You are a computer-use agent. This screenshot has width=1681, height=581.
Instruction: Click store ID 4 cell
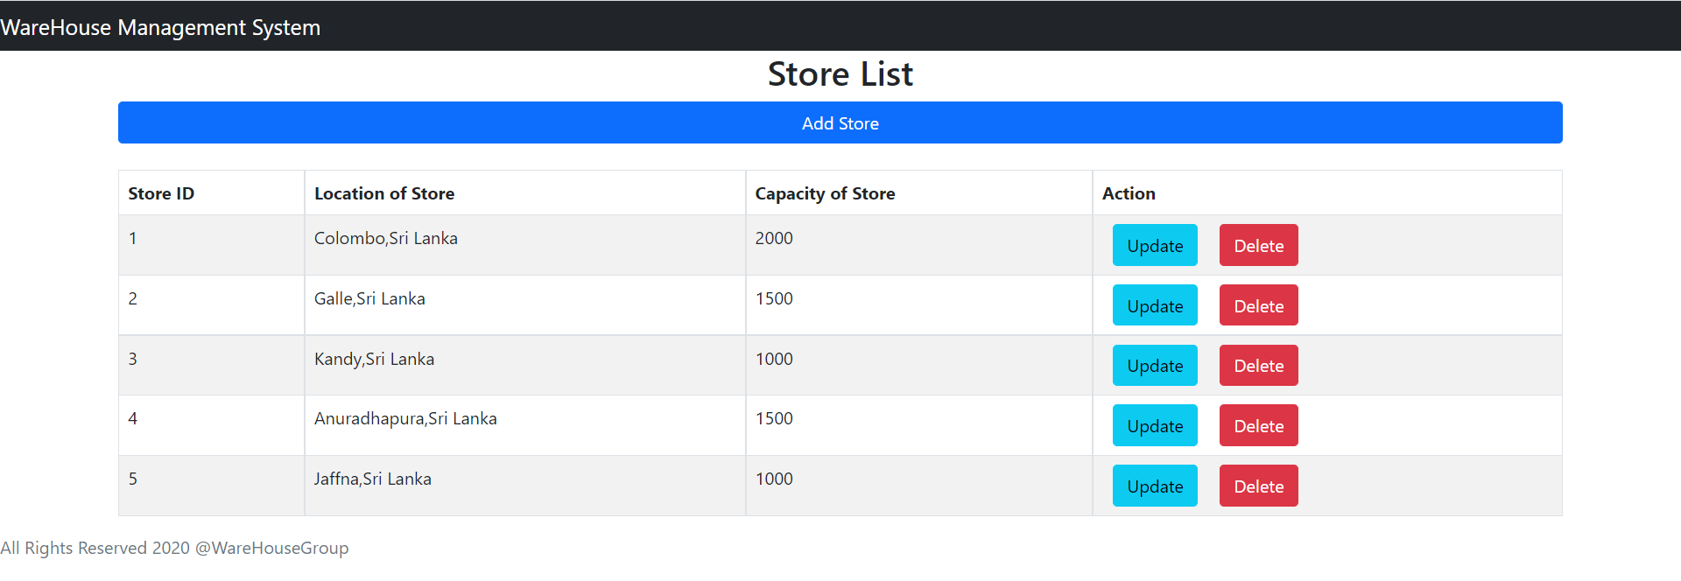coord(211,425)
